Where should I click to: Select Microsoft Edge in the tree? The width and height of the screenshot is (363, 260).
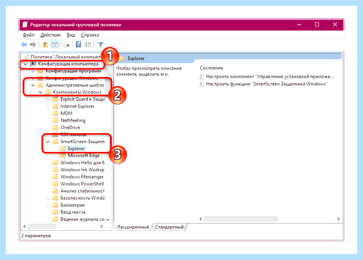84,155
